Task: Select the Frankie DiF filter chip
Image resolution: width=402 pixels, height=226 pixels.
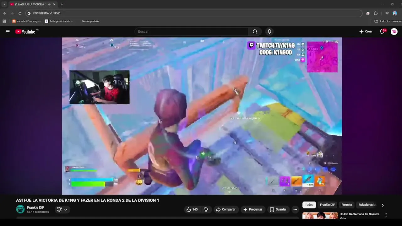Action: tap(327, 205)
